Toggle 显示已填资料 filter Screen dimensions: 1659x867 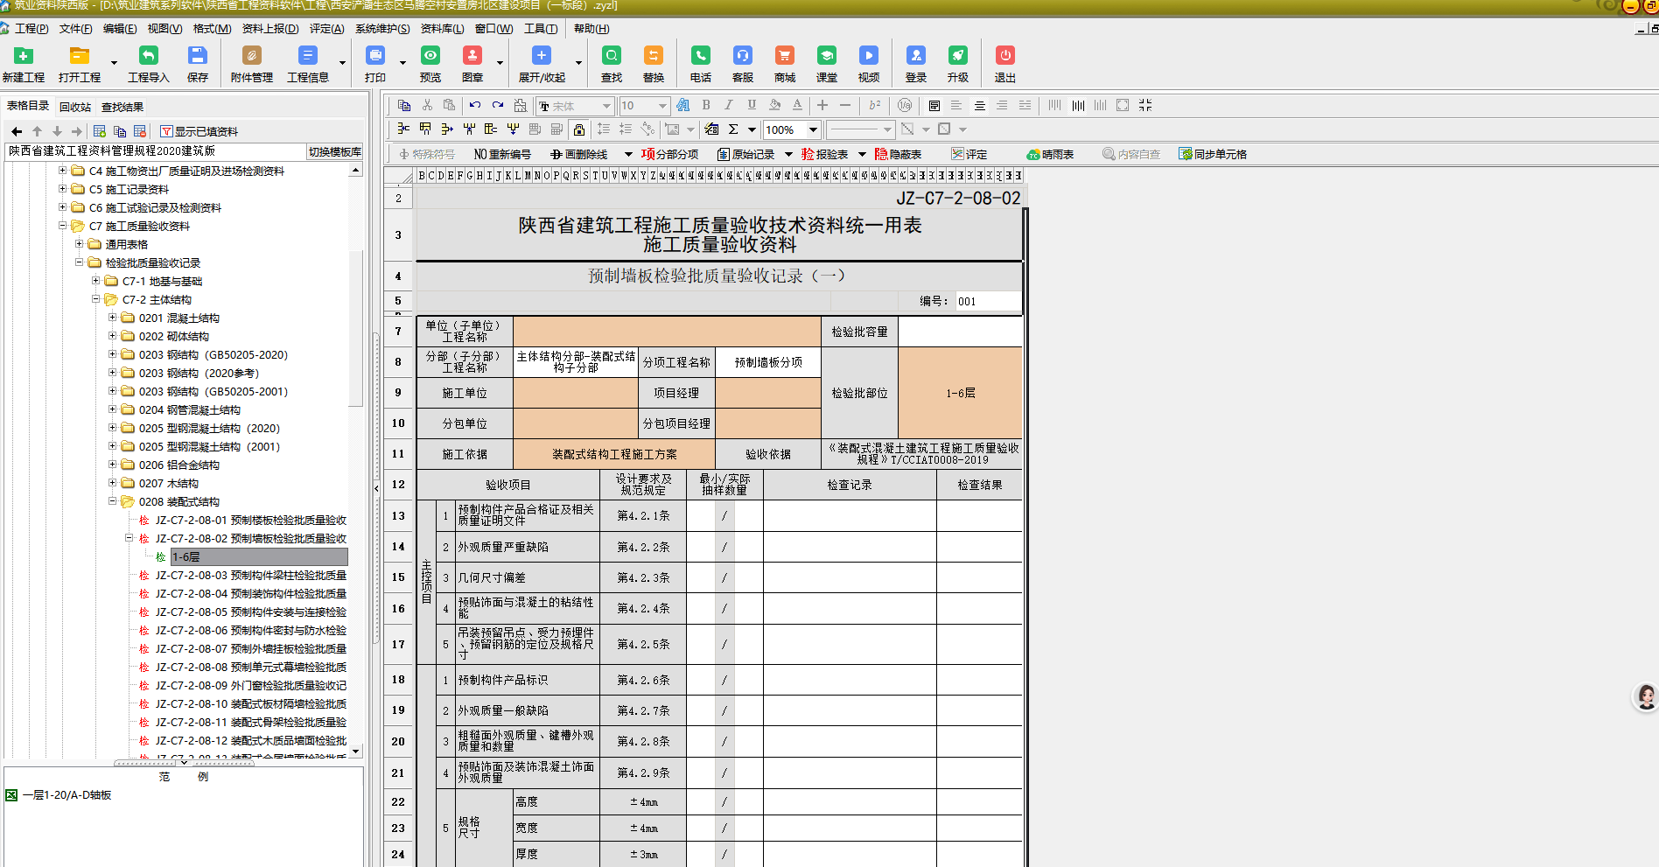coord(199,131)
